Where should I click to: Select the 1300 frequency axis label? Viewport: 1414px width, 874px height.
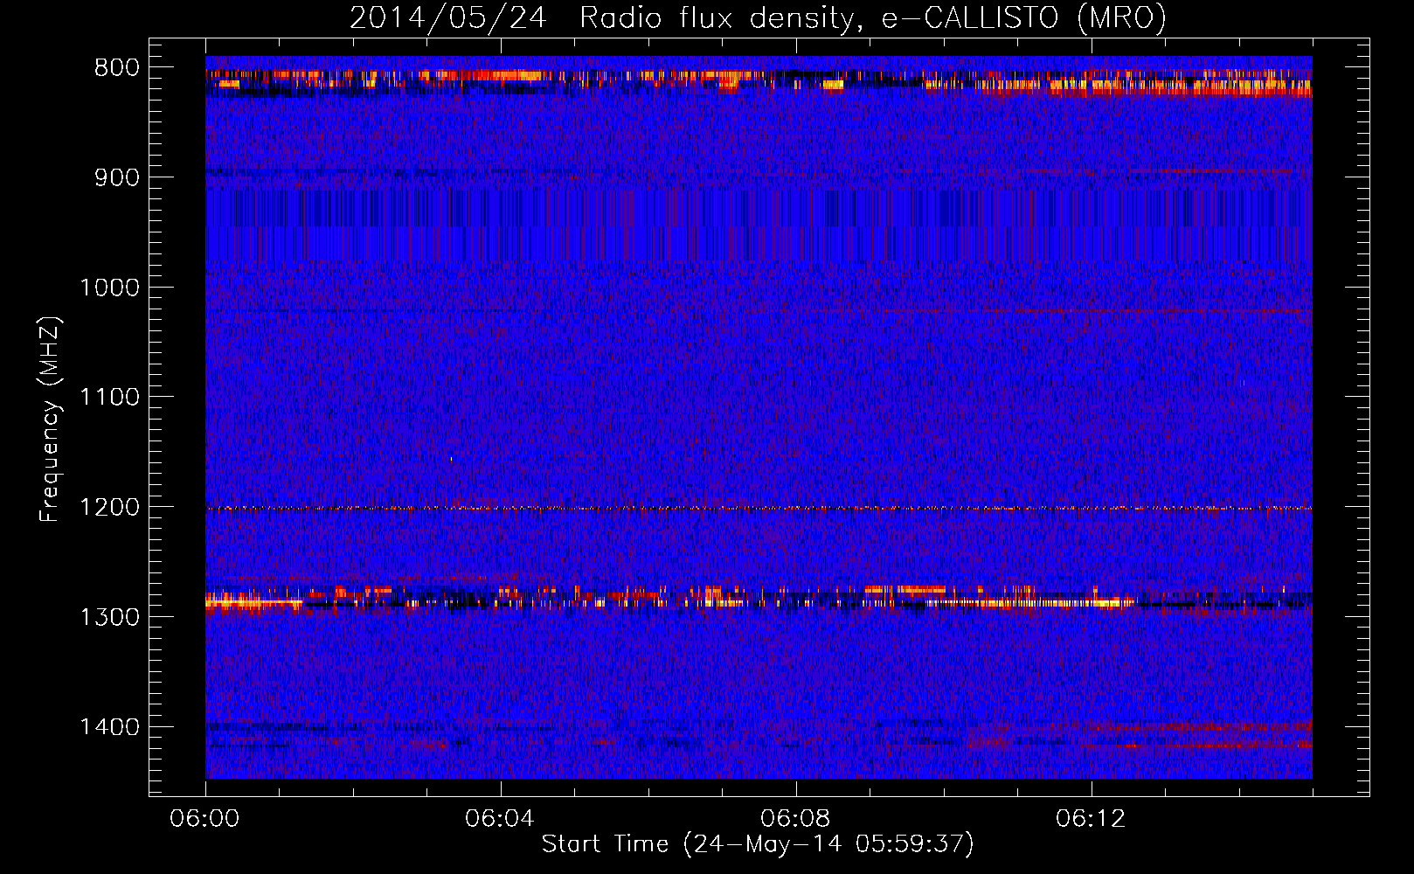(109, 617)
